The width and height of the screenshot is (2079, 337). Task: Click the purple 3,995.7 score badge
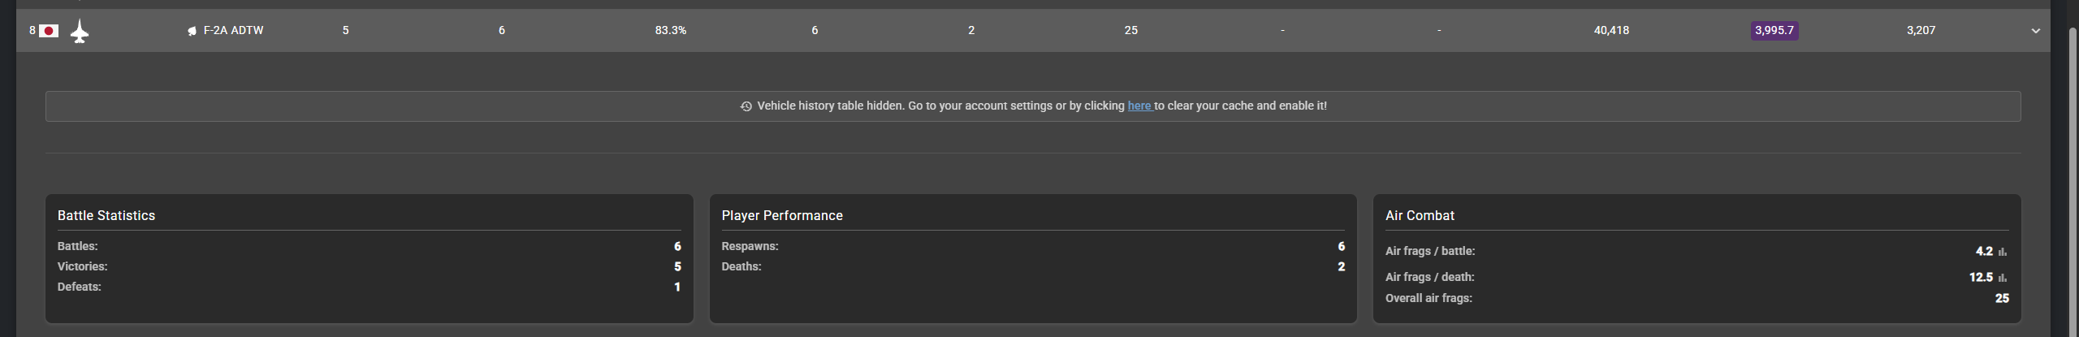point(1774,30)
